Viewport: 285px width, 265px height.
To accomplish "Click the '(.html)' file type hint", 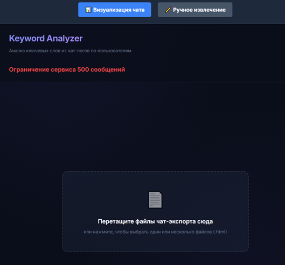I will coord(220,232).
